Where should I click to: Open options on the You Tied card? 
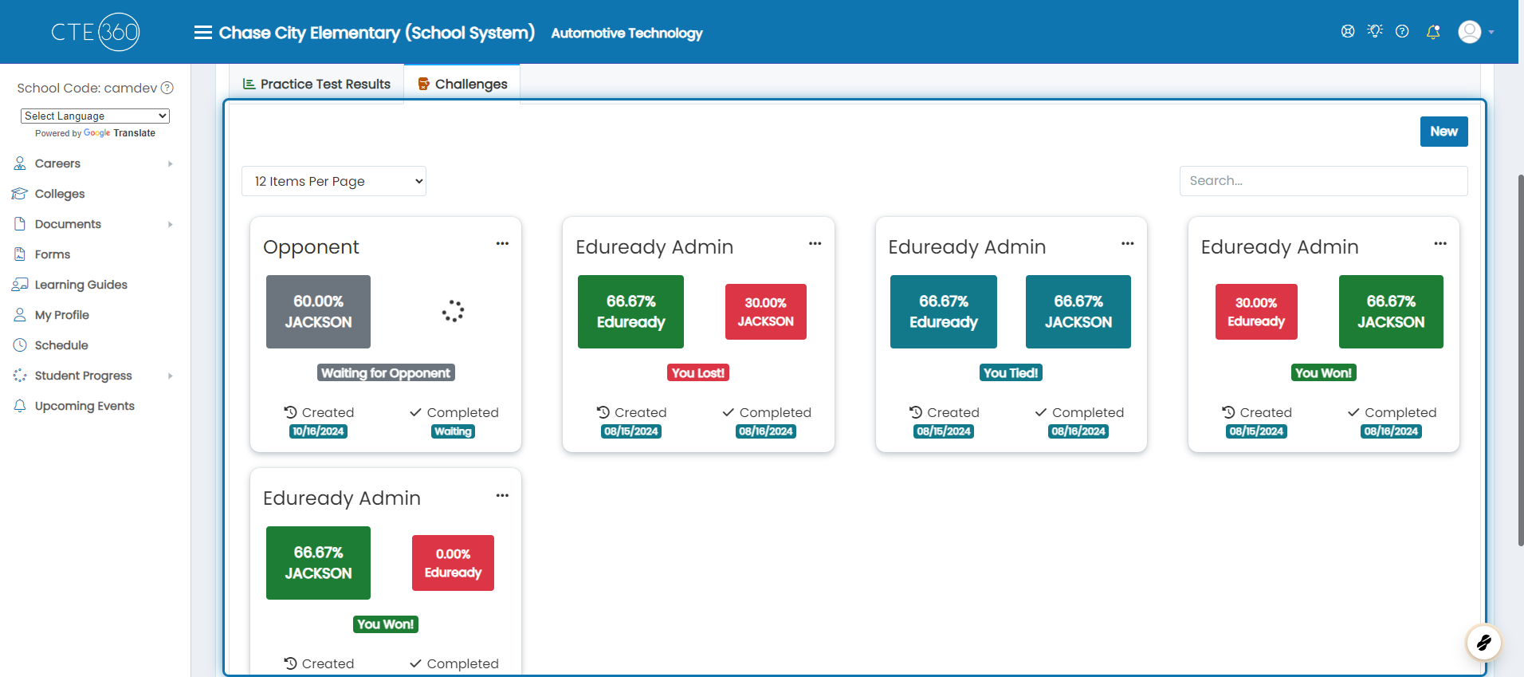[1127, 244]
